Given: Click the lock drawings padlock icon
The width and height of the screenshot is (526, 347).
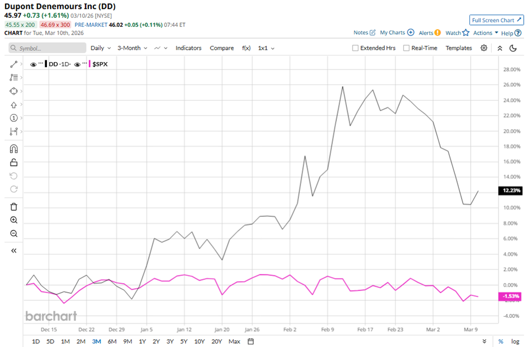Looking at the screenshot, I should 14,163.
